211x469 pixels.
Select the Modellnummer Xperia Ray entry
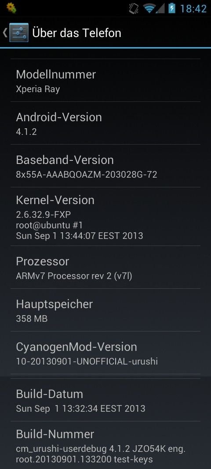point(105,81)
